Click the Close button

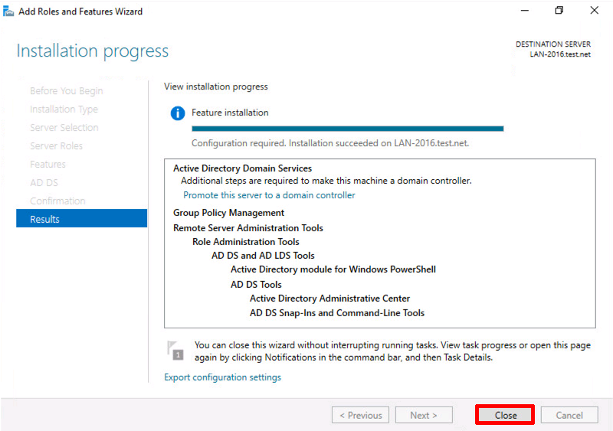coord(505,415)
